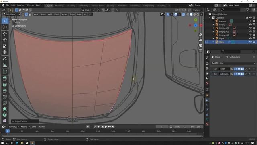The width and height of the screenshot is (257, 145).
Task: Open Active Tool properties tab icon
Action: coord(207,58)
